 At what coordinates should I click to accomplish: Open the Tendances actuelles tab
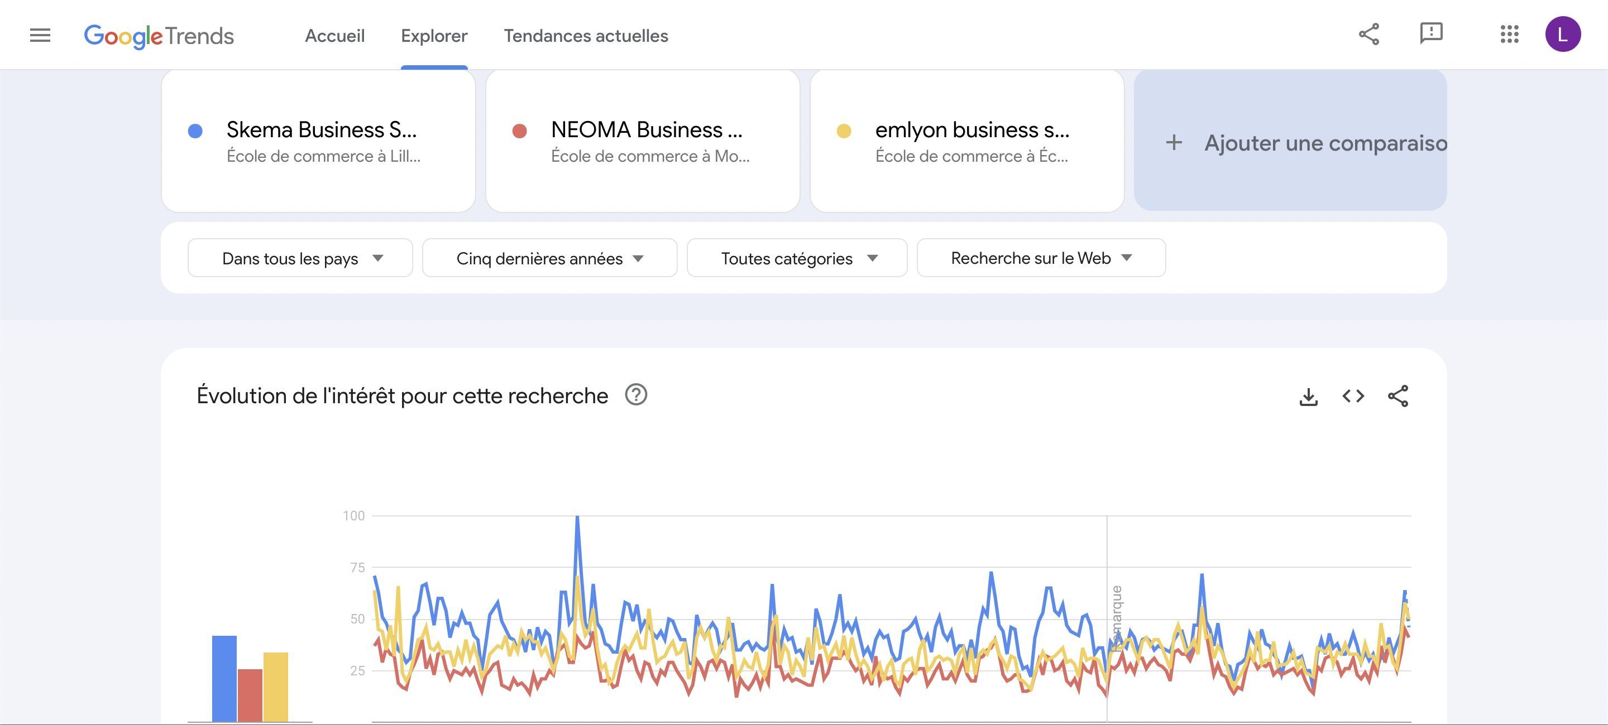click(586, 36)
